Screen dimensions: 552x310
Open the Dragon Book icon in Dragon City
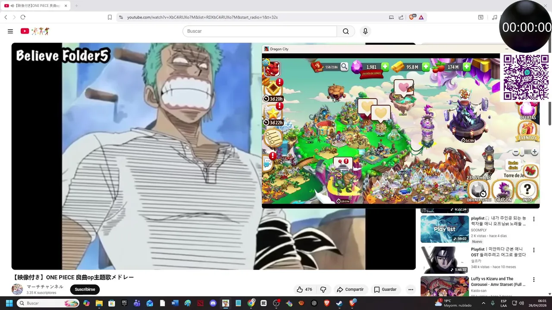click(317, 67)
